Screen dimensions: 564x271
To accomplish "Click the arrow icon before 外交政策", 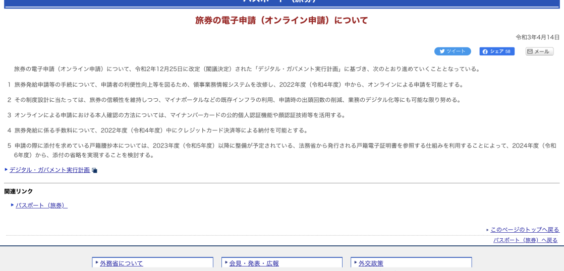I will pos(356,262).
